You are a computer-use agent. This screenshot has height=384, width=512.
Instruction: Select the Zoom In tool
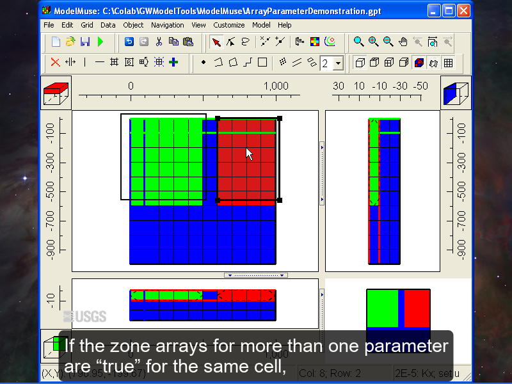pyautogui.click(x=373, y=42)
